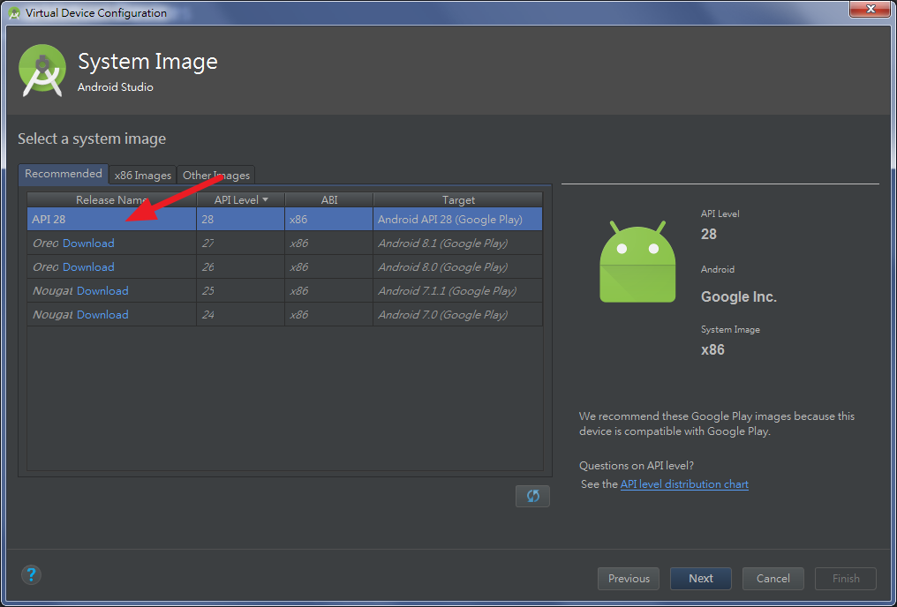Click the Android Studio logo in header
This screenshot has width=897, height=607.
click(x=42, y=71)
